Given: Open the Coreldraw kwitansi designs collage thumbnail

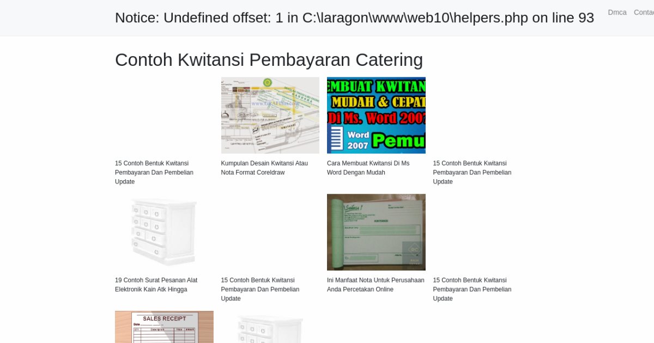Looking at the screenshot, I should [270, 115].
